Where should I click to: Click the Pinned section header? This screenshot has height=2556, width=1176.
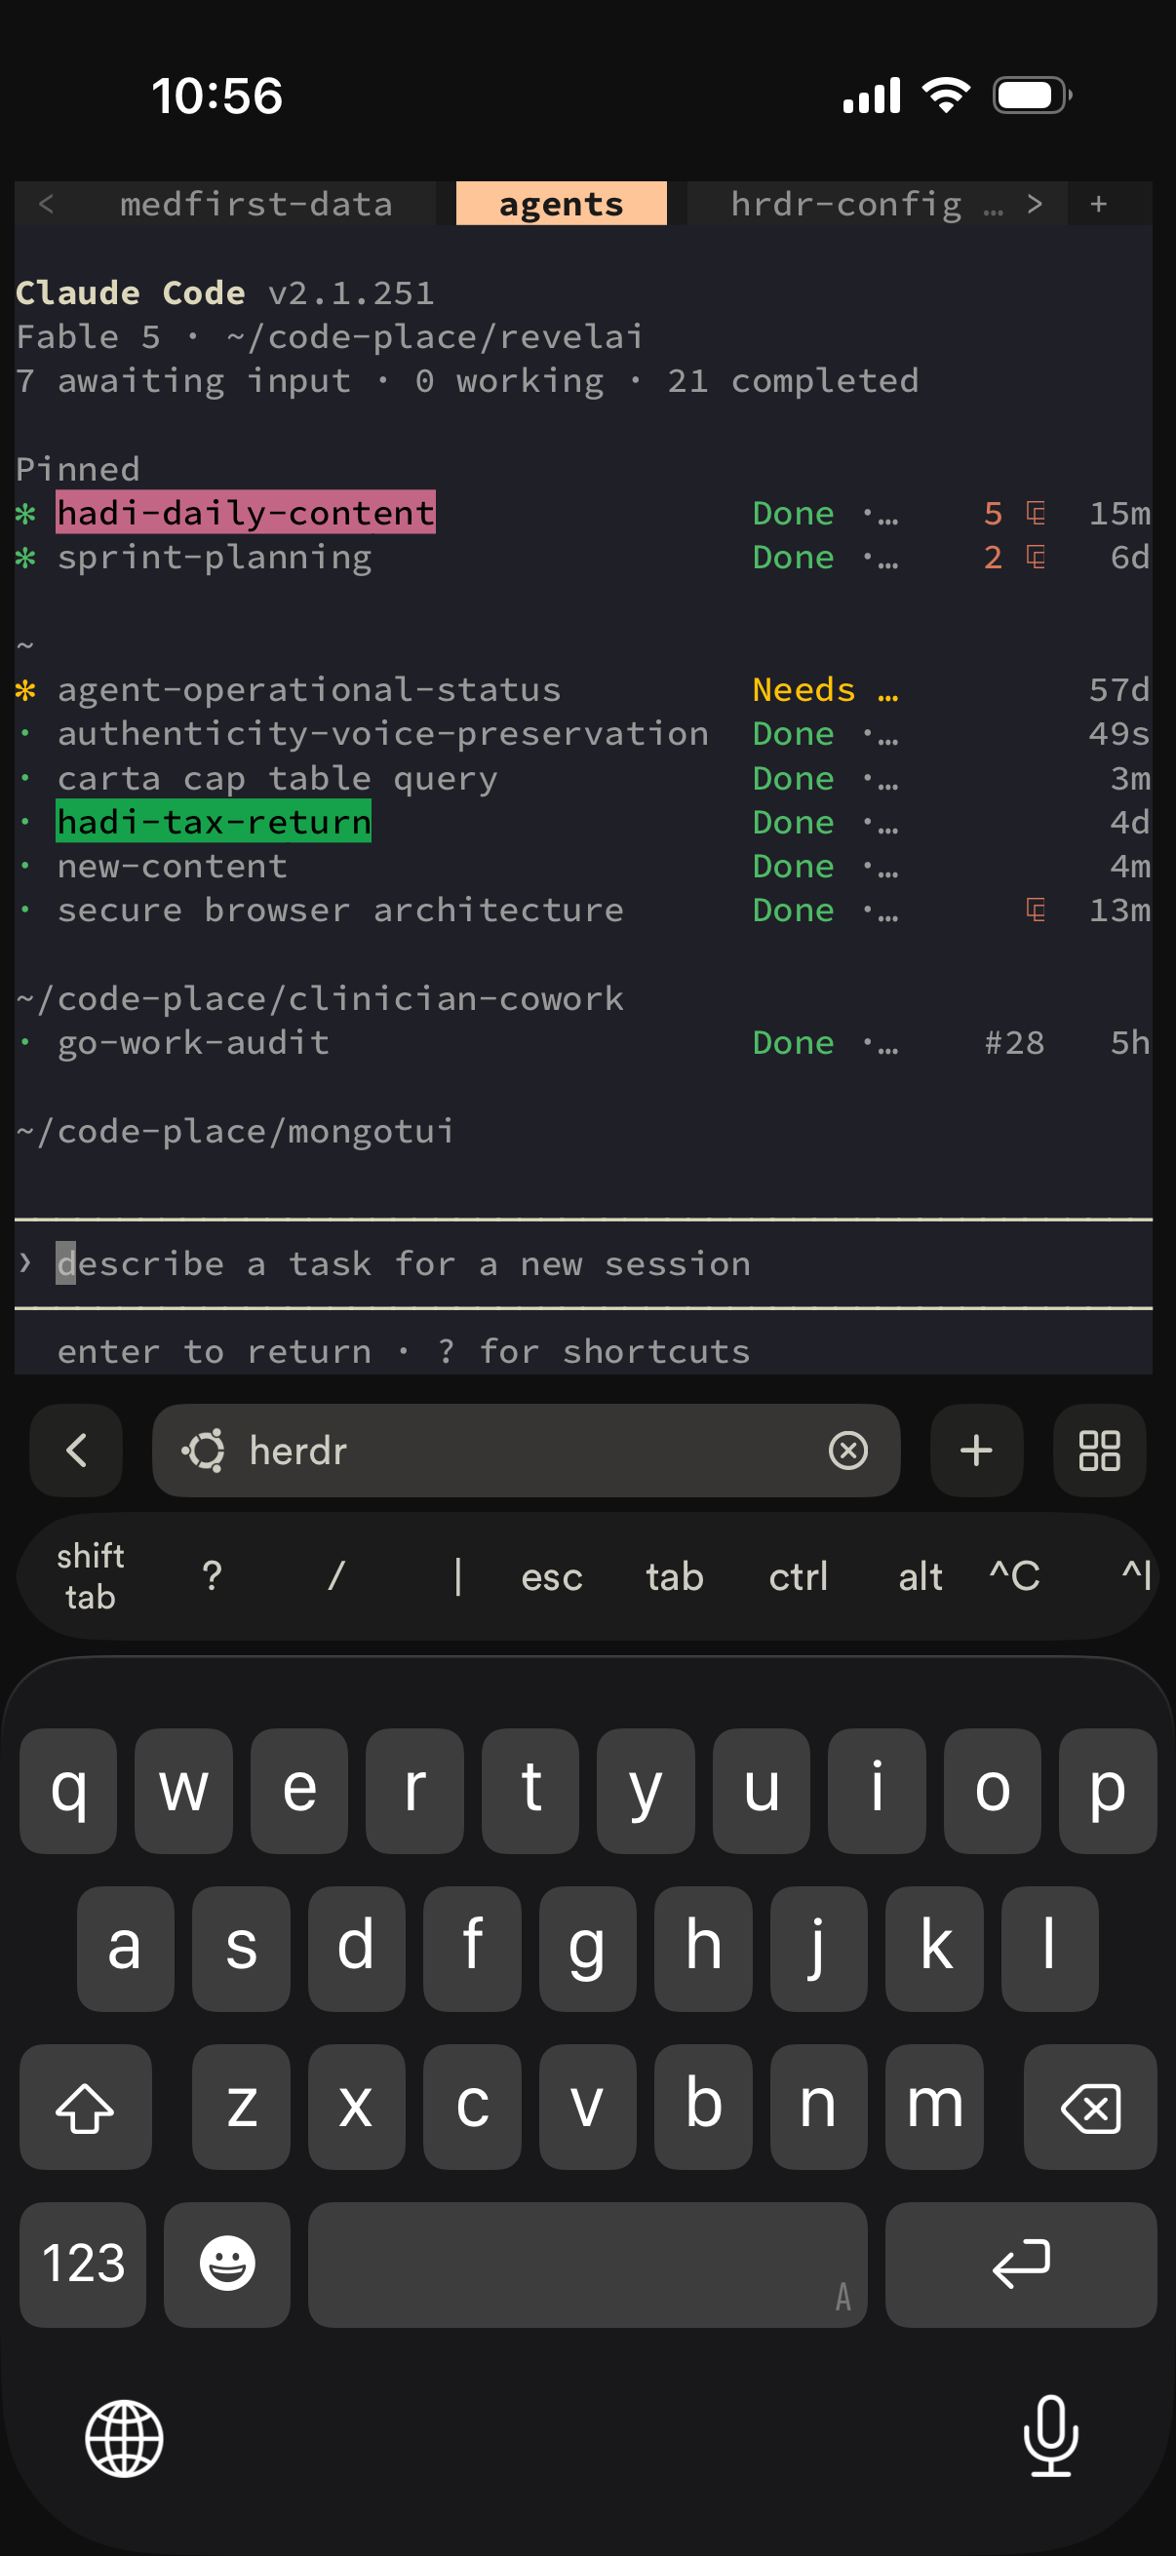pos(77,468)
